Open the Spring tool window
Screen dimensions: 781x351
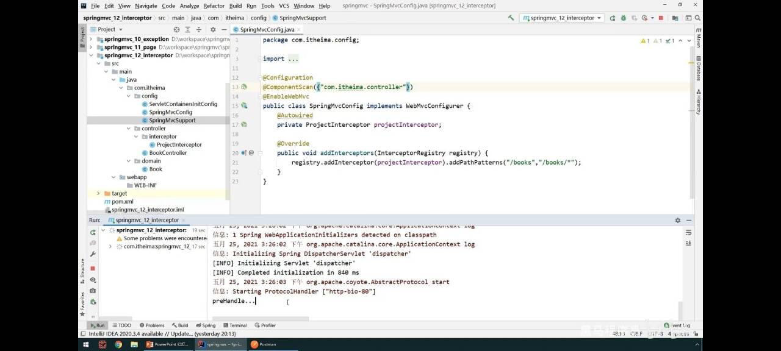pos(206,325)
